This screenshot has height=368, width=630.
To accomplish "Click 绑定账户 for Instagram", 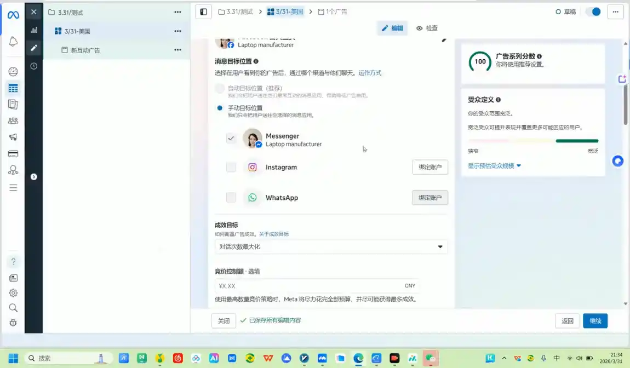I will click(430, 167).
